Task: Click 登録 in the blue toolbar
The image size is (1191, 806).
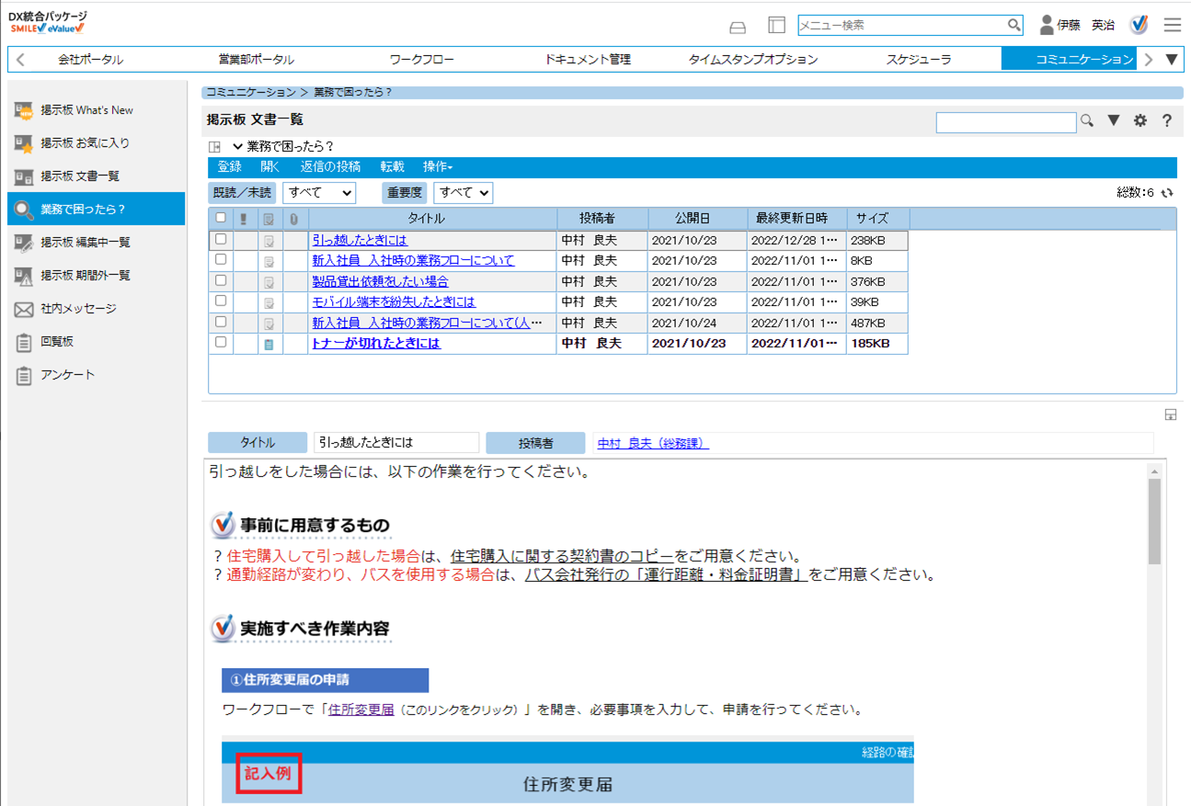Action: [x=230, y=167]
